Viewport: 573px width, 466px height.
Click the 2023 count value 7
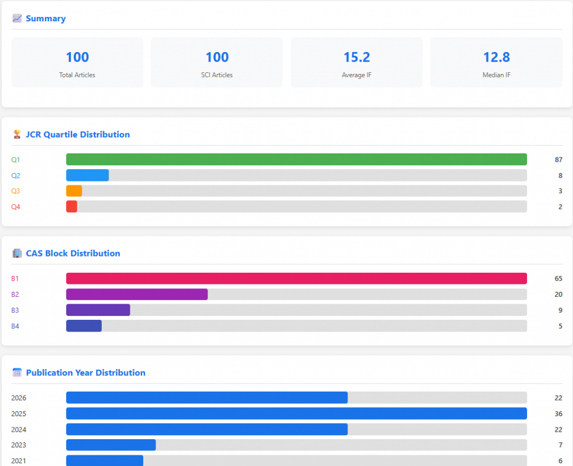[560, 445]
